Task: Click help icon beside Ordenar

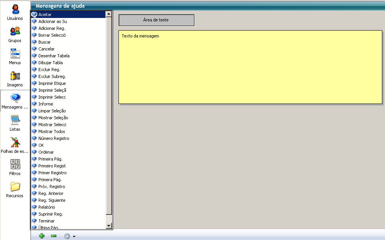Action: click(x=35, y=152)
